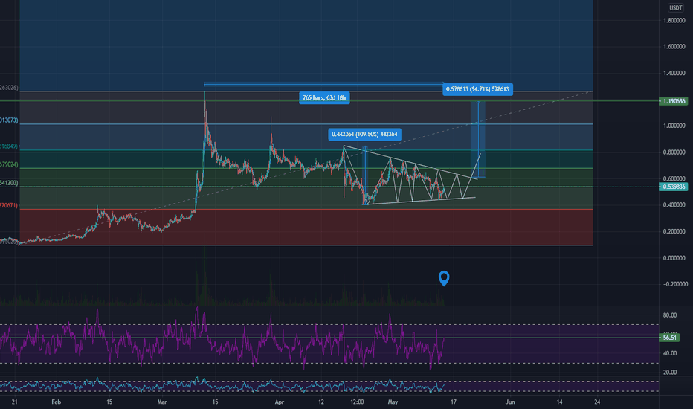Click the Fibonacci level label ending 679024)
Image resolution: width=693 pixels, height=409 pixels.
point(9,164)
